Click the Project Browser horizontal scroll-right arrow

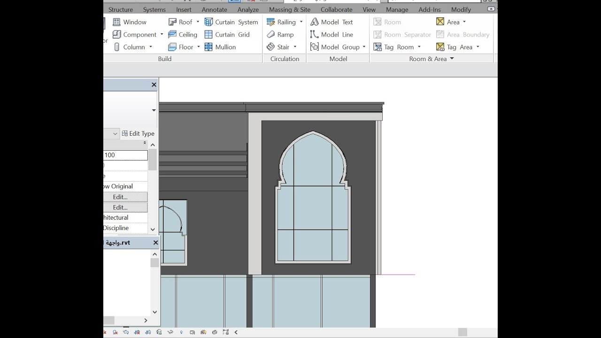coord(146,320)
